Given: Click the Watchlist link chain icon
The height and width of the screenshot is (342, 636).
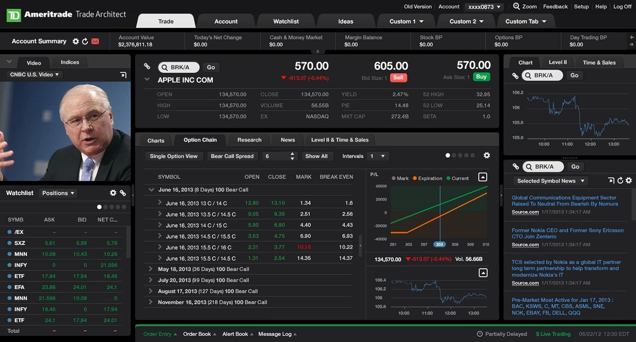Looking at the screenshot, I should [x=123, y=193].
